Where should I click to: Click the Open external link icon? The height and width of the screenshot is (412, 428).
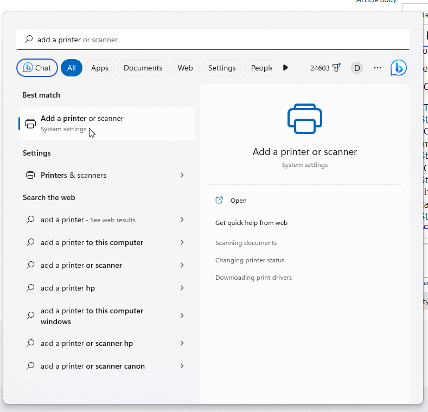coord(219,200)
